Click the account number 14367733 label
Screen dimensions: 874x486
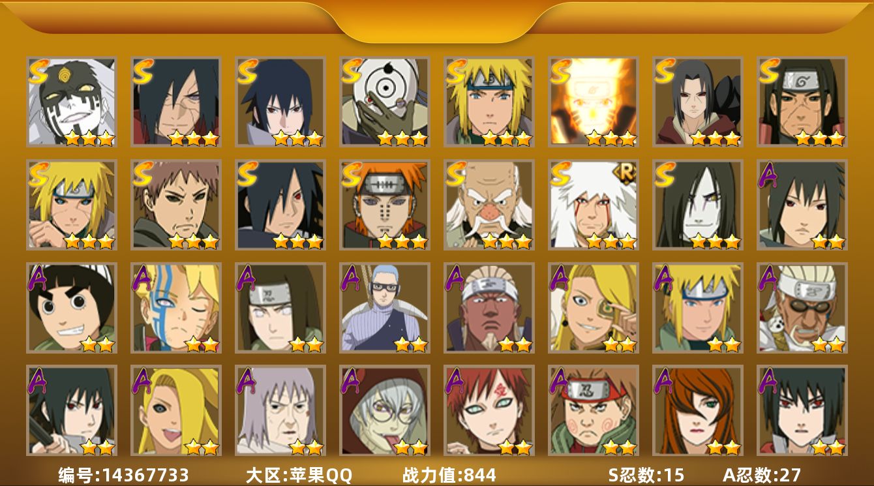click(123, 475)
